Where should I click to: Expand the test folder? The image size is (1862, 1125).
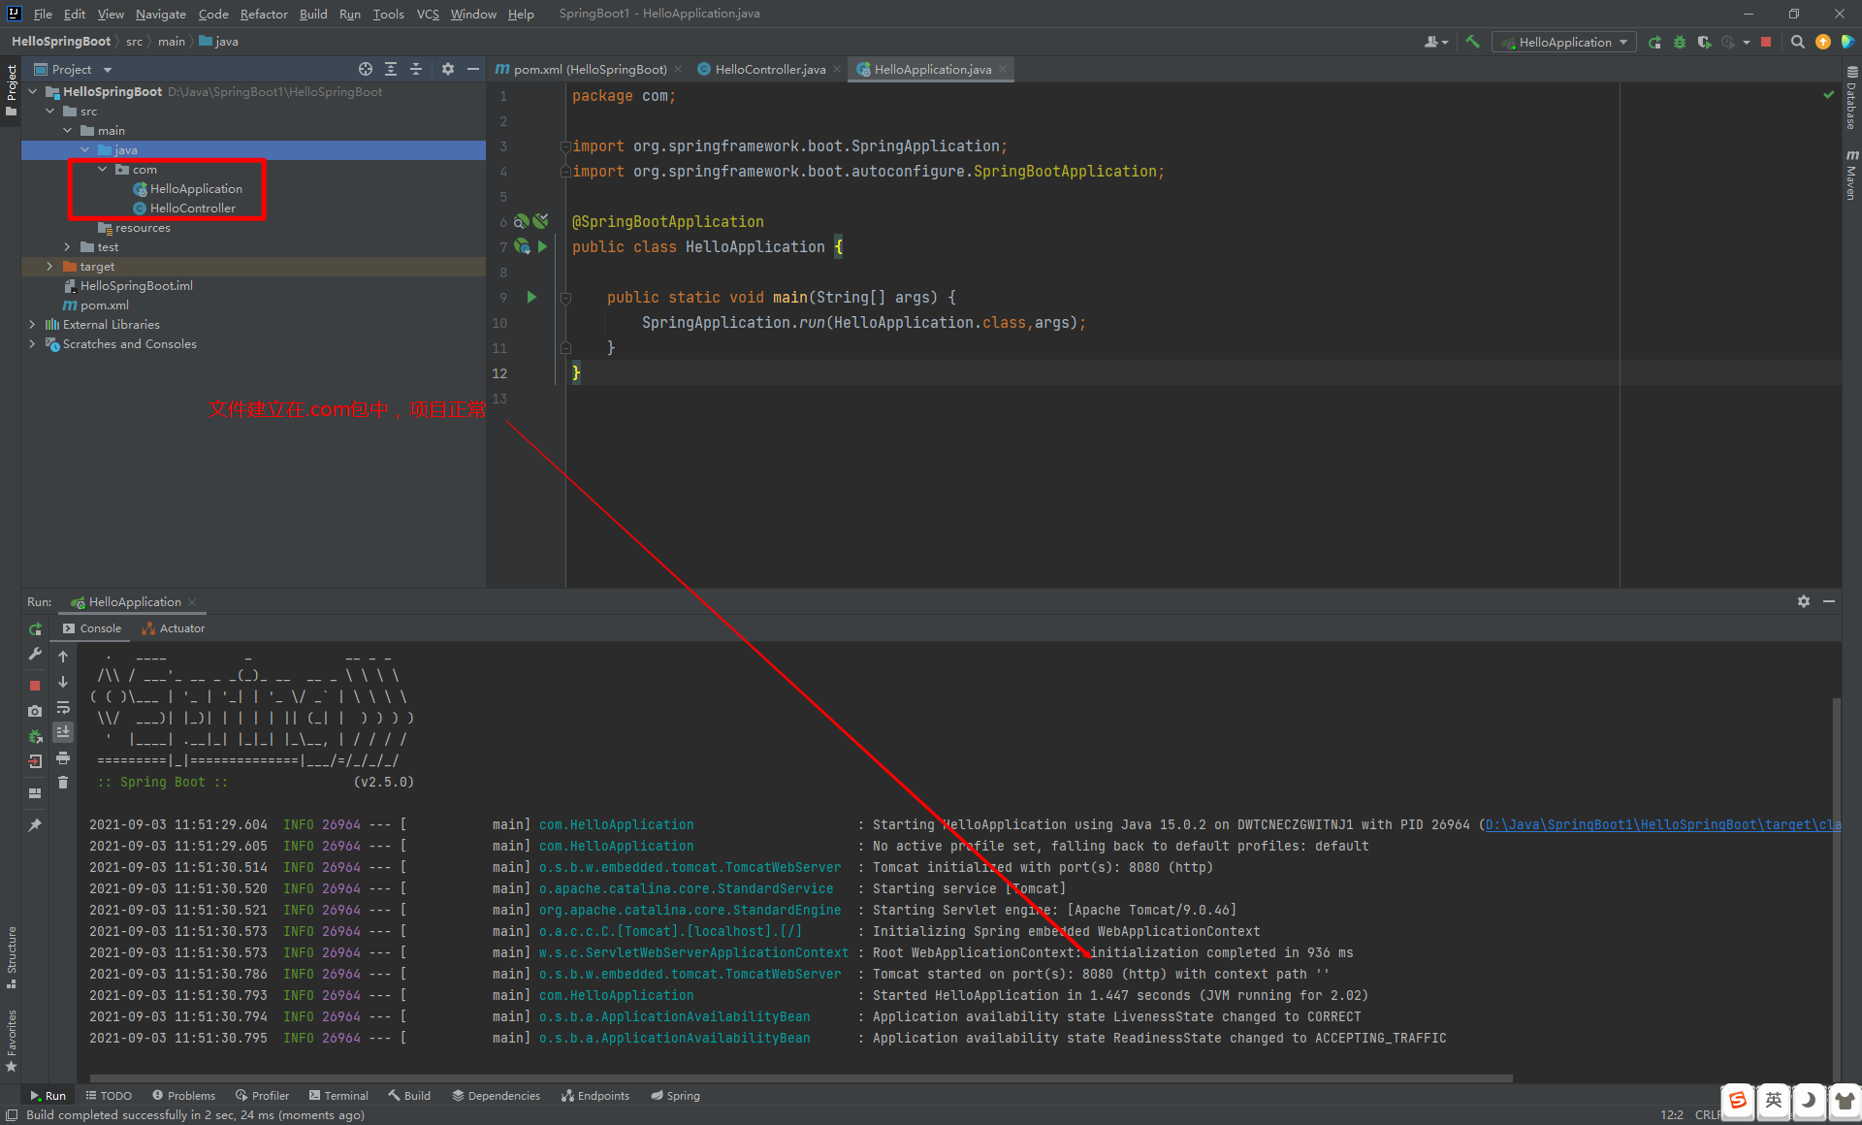click(x=68, y=246)
